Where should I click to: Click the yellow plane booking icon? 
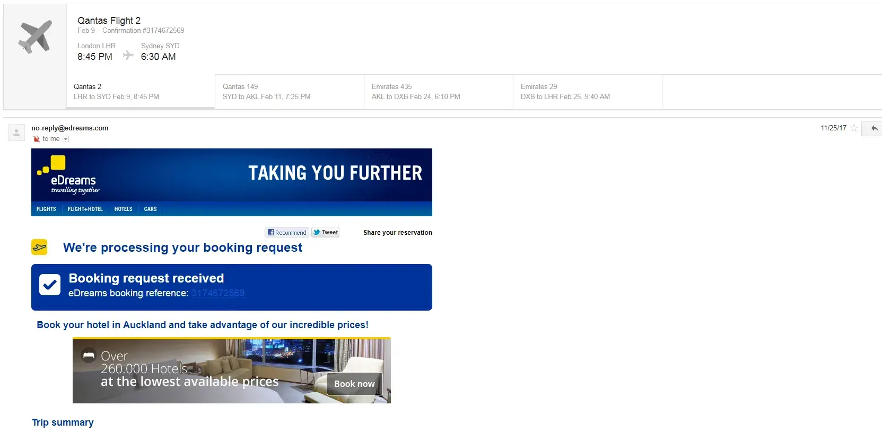39,247
